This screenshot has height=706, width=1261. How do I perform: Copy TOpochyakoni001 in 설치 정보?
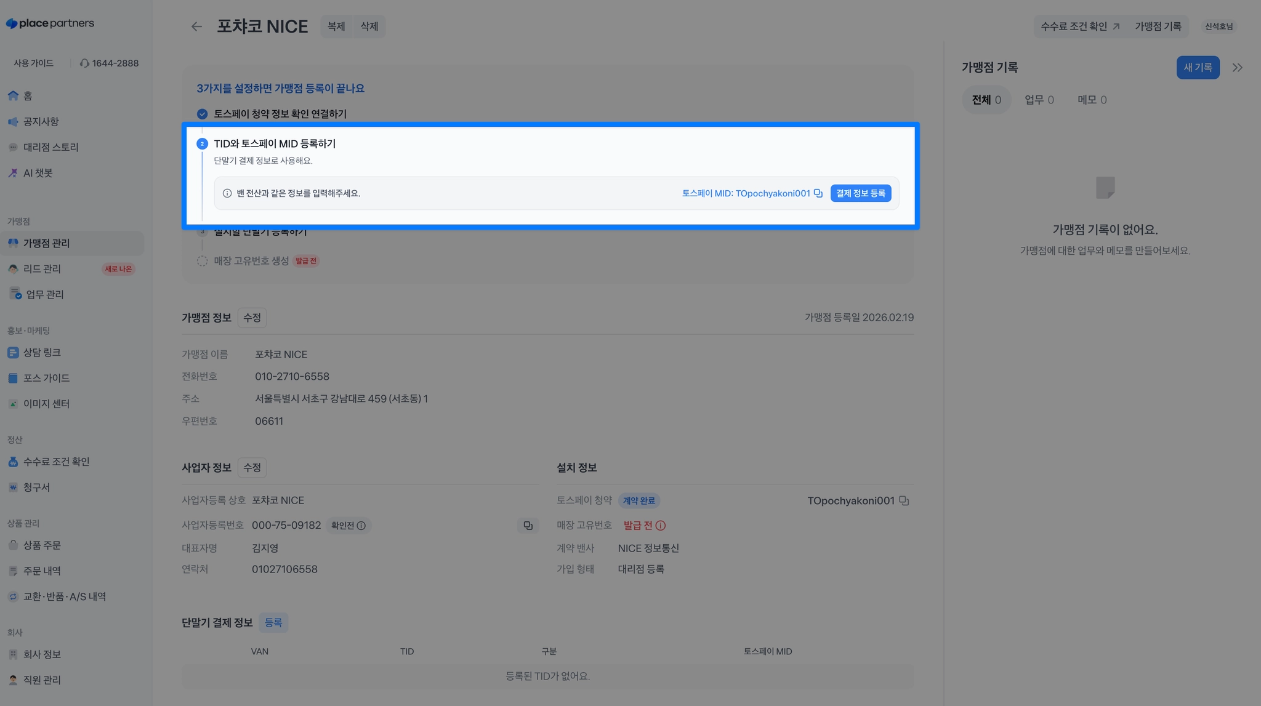[904, 501]
